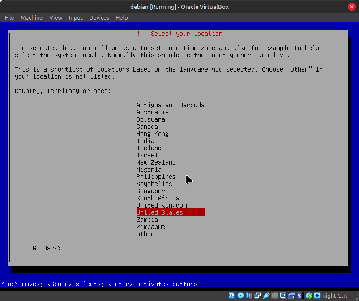Pick Canada in the location list
Viewport: 359px width, 301px height.
tap(147, 127)
